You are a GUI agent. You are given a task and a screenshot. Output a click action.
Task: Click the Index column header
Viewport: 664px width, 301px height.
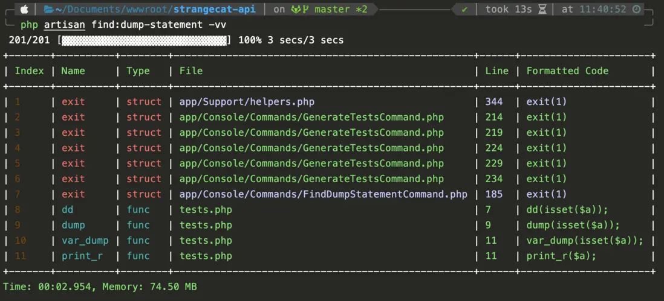pyautogui.click(x=30, y=71)
